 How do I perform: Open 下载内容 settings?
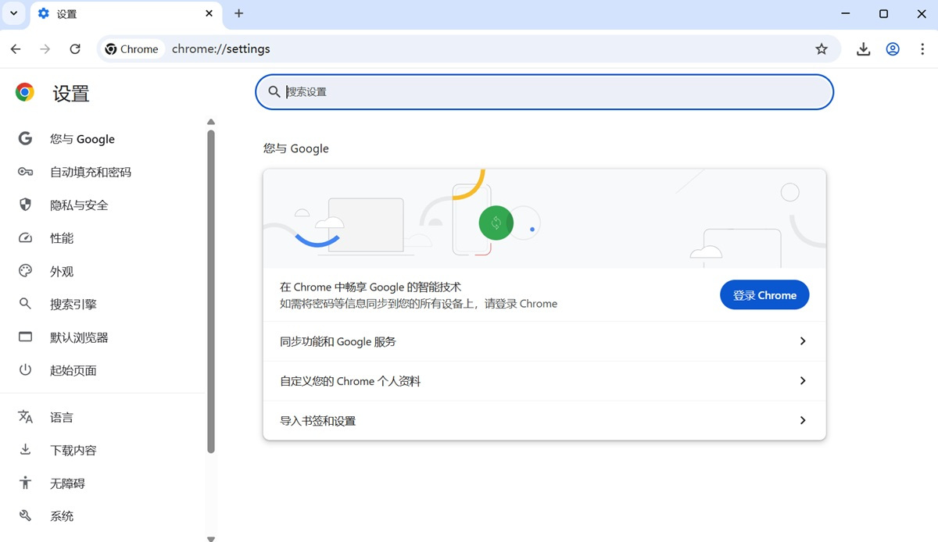pos(72,450)
